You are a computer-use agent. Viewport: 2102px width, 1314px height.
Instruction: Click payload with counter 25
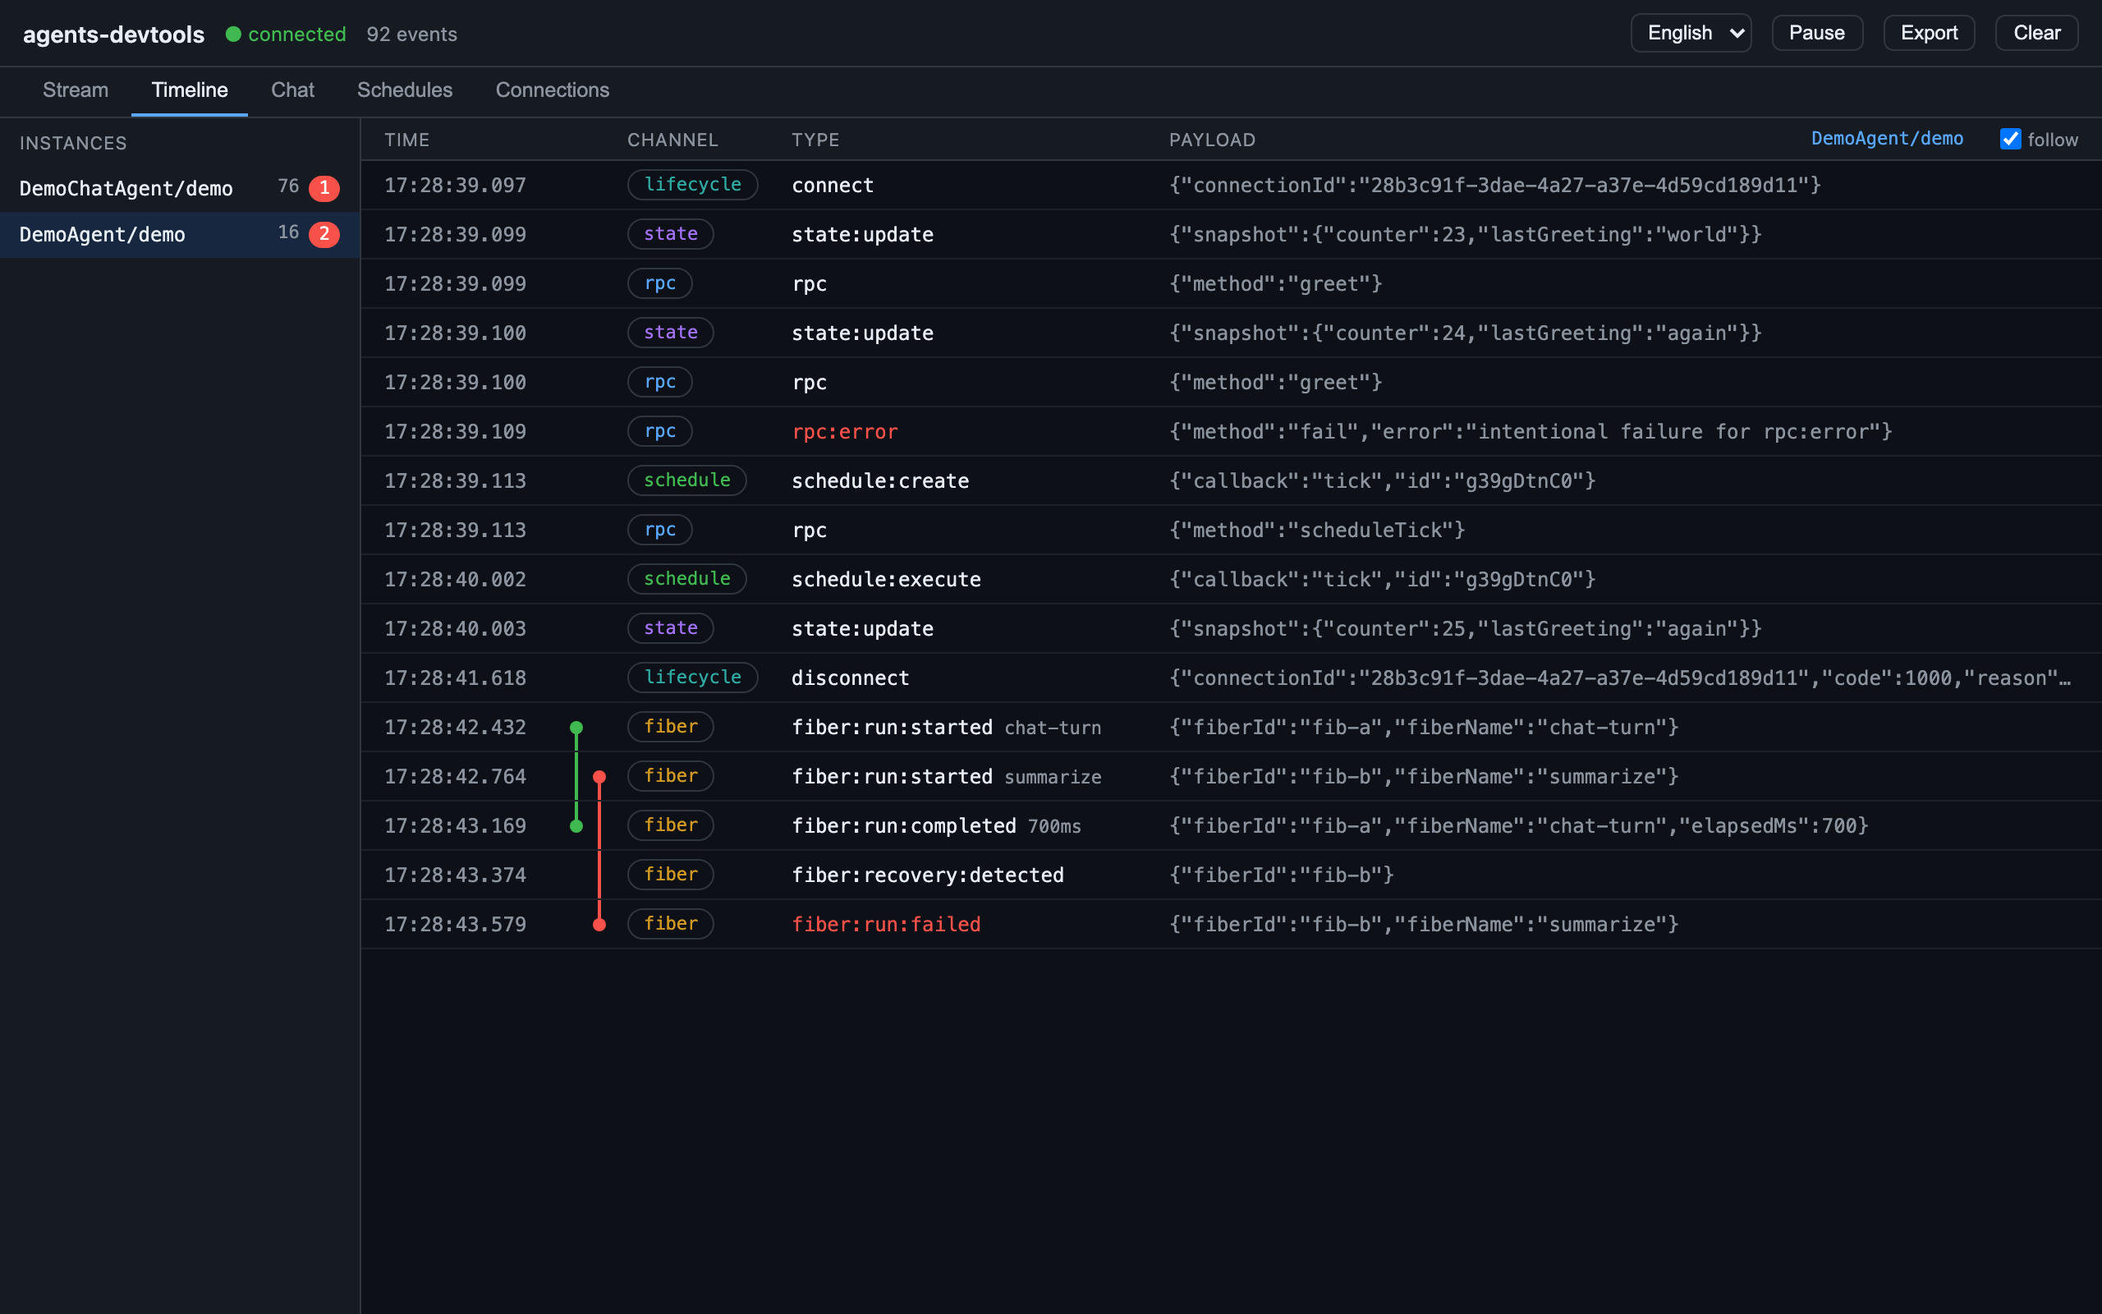tap(1465, 628)
